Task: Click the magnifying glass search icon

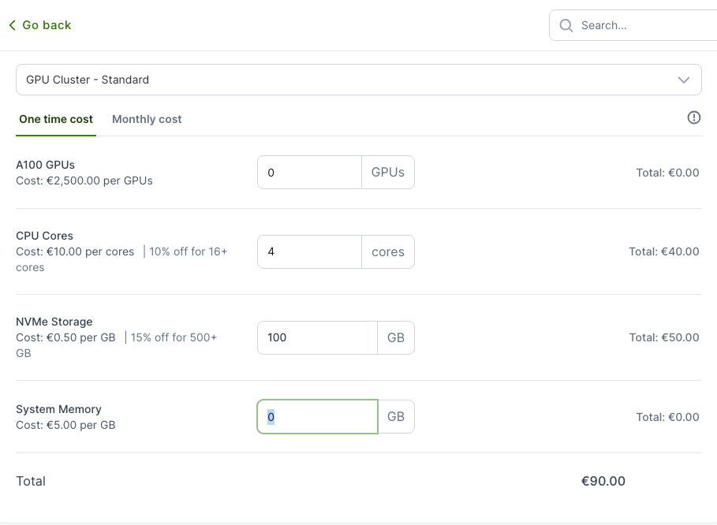Action: (x=566, y=25)
